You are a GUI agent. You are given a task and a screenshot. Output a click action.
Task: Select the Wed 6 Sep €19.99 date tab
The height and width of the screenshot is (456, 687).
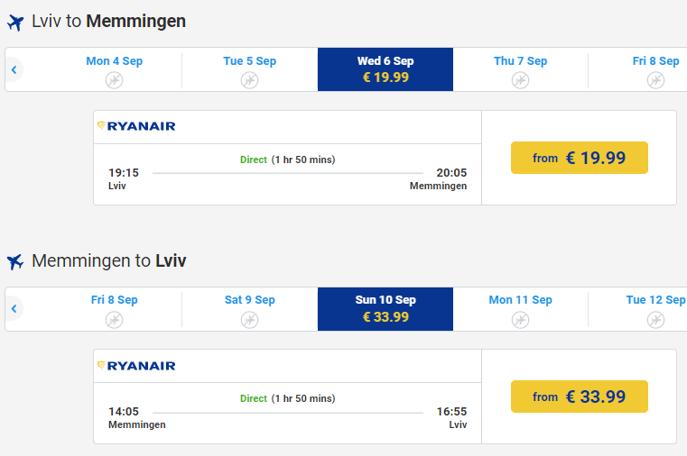click(385, 69)
